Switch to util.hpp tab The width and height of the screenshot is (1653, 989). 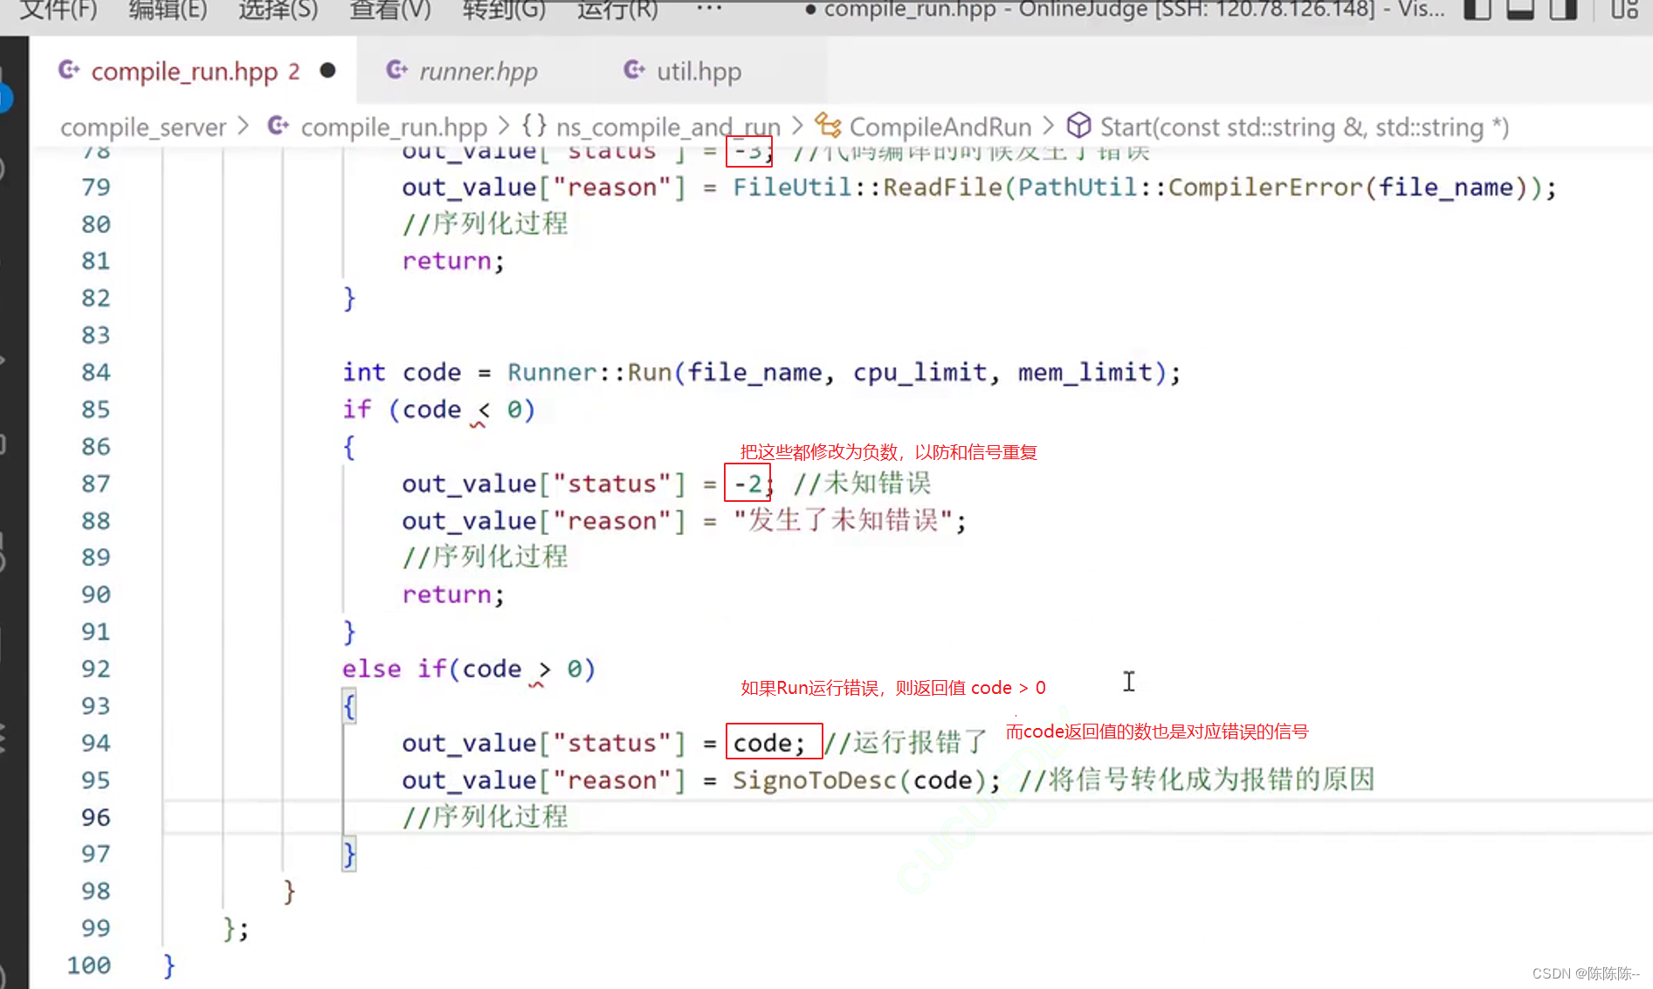point(699,71)
